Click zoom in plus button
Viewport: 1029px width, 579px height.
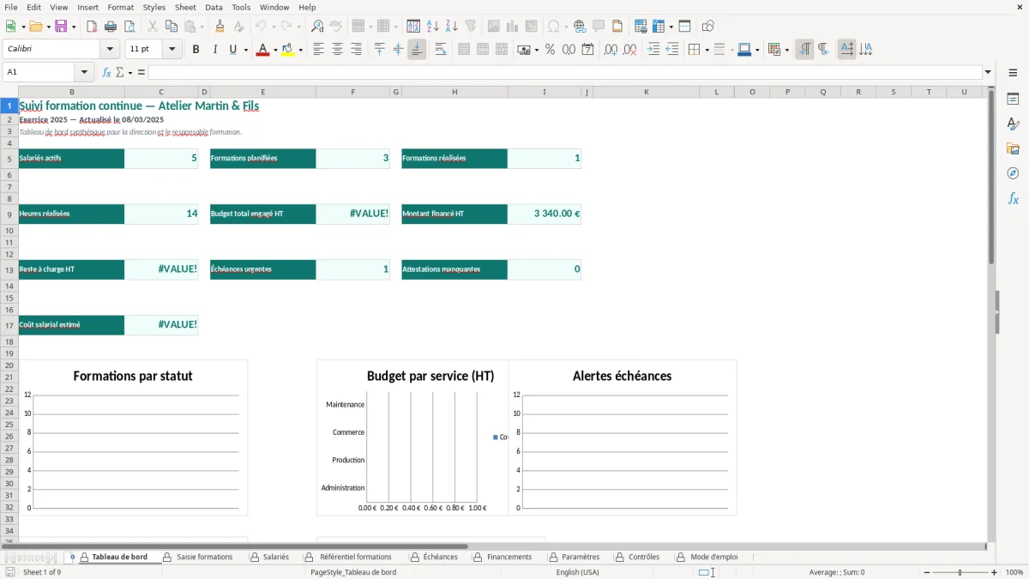[995, 572]
